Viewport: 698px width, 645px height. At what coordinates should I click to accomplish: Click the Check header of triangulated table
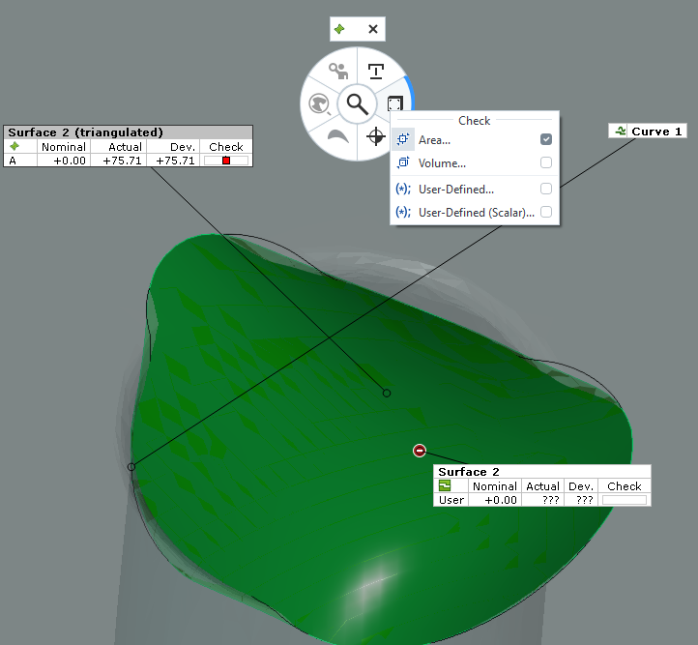(x=226, y=147)
